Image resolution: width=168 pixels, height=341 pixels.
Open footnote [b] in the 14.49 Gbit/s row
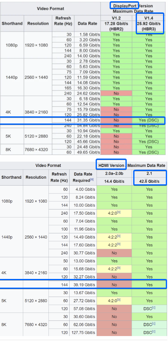coord(119,236)
